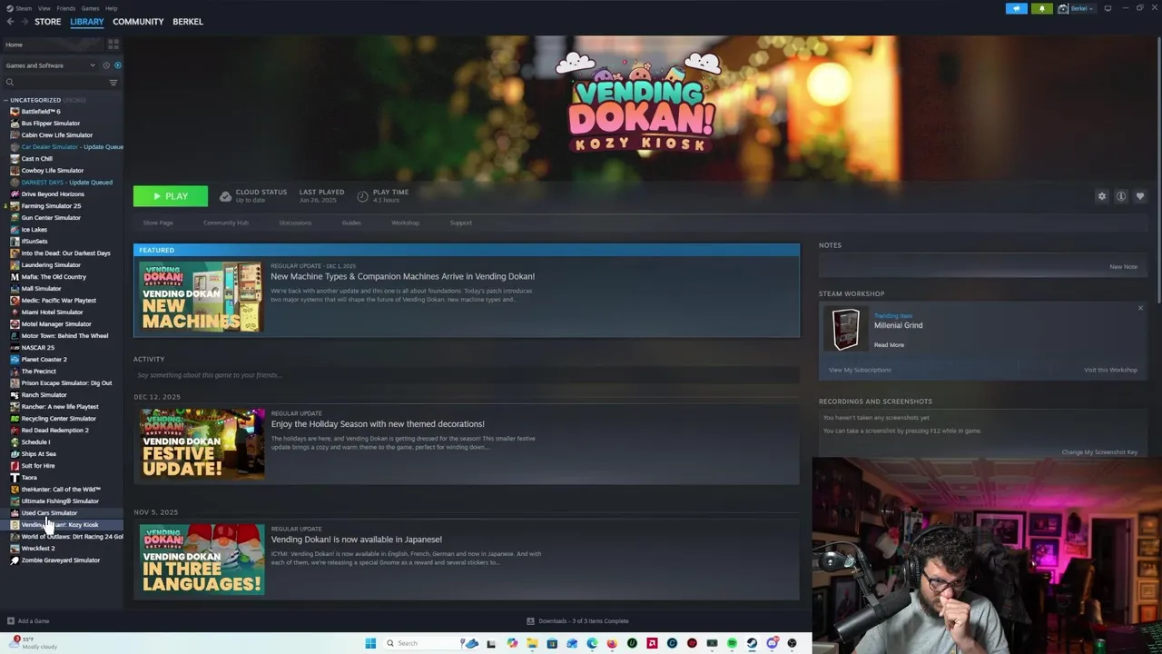Click the library search field
This screenshot has height=654, width=1162.
tap(54, 83)
